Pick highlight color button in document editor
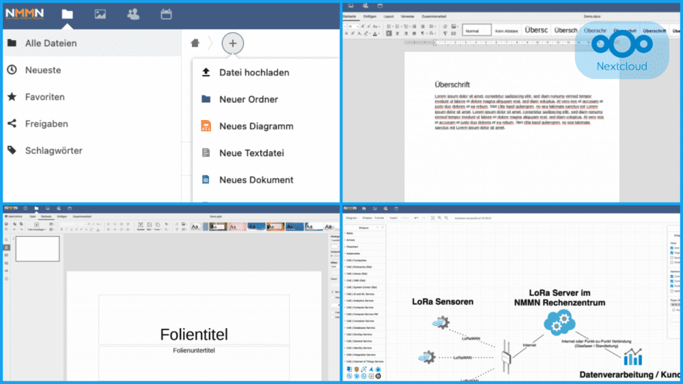The width and height of the screenshot is (683, 384). pos(366,33)
